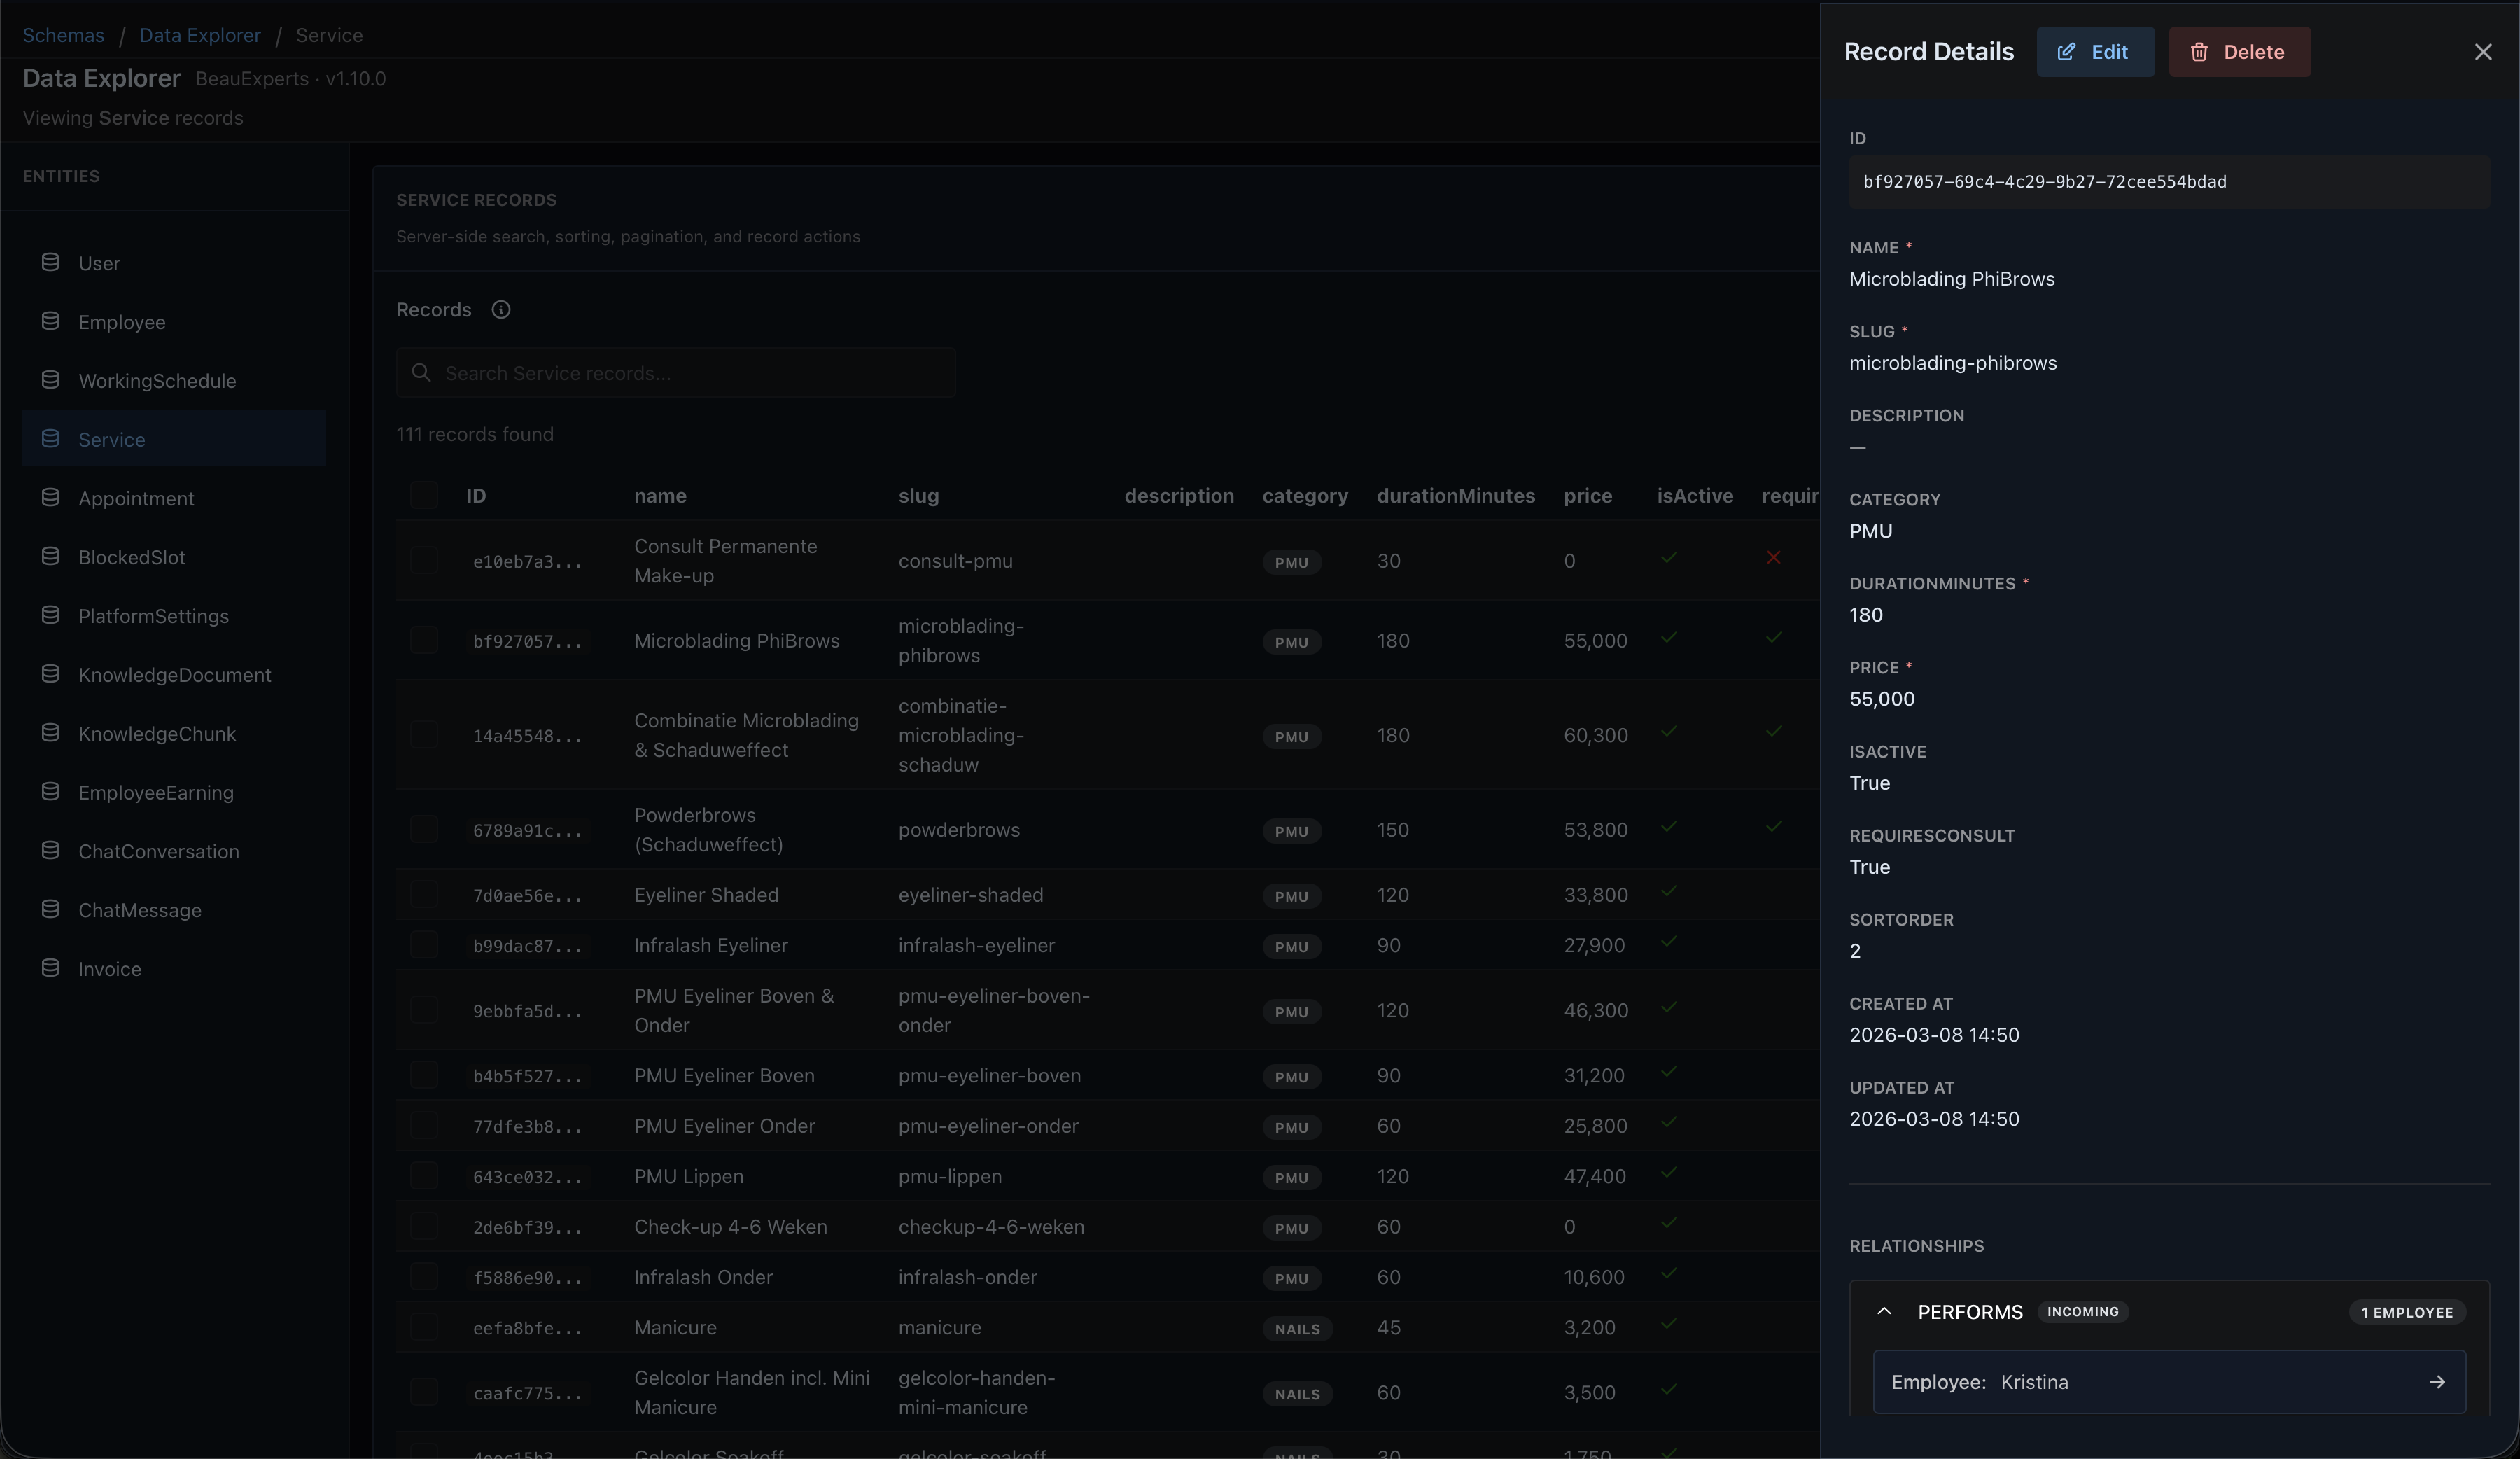2520x1459 pixels.
Task: Click the BlockedSlot entity database icon
Action: tap(50, 556)
